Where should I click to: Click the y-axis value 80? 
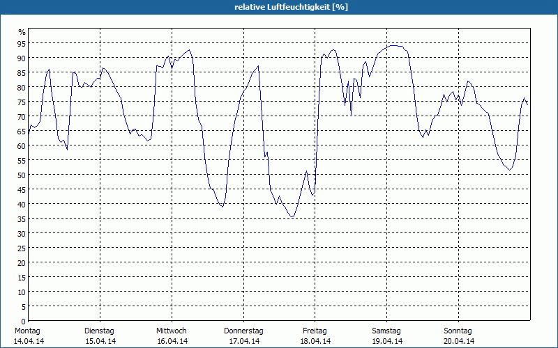(22, 88)
